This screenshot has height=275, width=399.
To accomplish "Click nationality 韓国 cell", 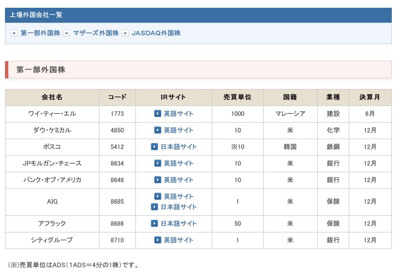I will point(290,147).
